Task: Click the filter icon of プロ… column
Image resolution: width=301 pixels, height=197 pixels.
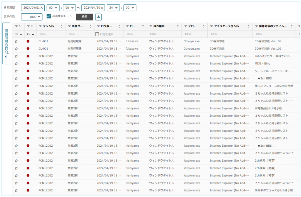Action: (186, 26)
